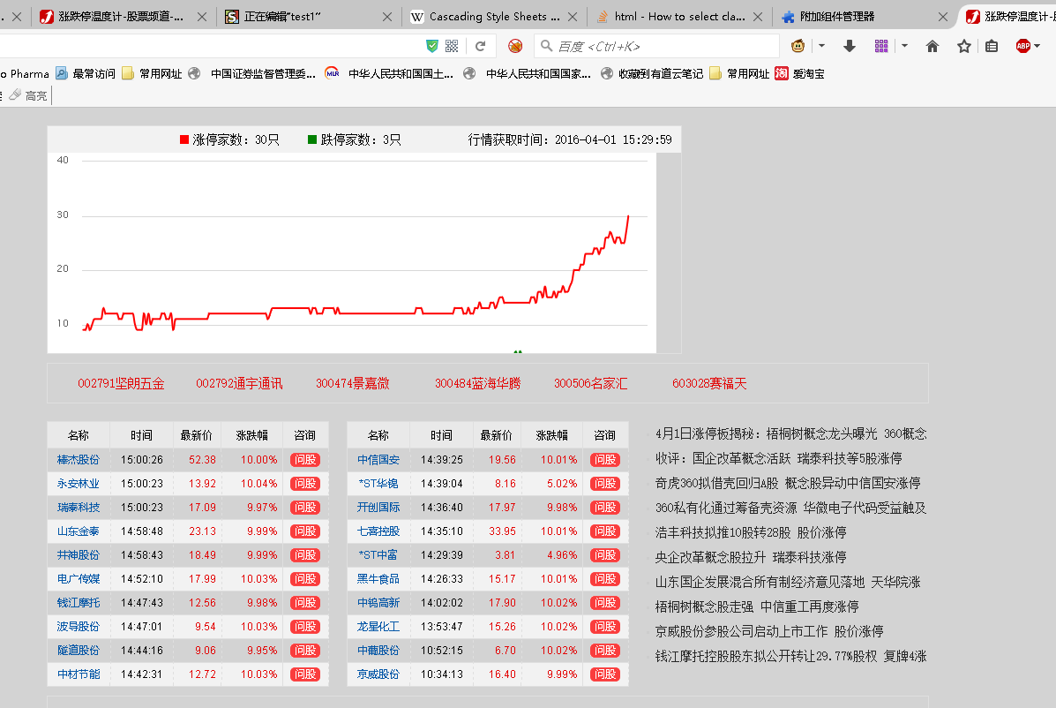Open Adblock Plus dropdown arrow
The image size is (1056, 708).
point(1037,46)
